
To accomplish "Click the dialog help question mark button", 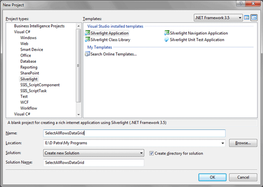I will tap(240, 3).
